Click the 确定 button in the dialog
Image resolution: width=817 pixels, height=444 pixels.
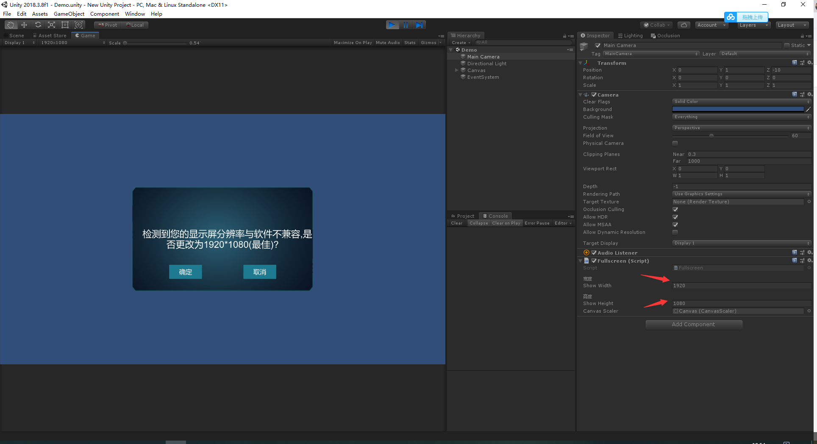[x=185, y=272]
